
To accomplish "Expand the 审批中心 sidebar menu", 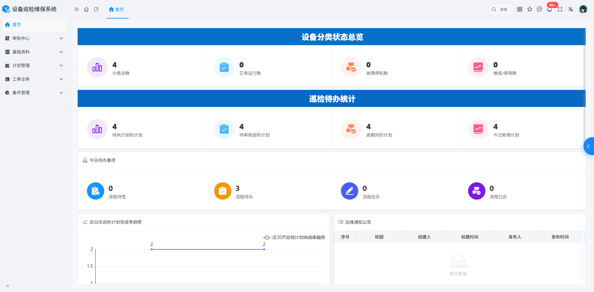I will pos(34,38).
